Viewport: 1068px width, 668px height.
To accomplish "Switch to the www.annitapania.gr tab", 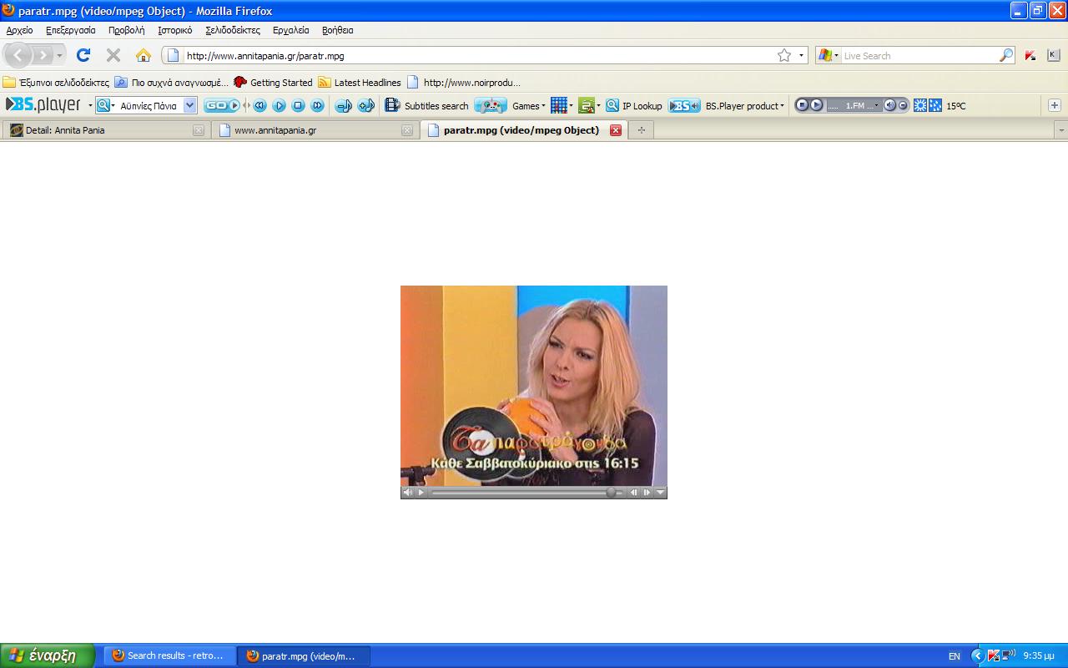I will coord(275,130).
